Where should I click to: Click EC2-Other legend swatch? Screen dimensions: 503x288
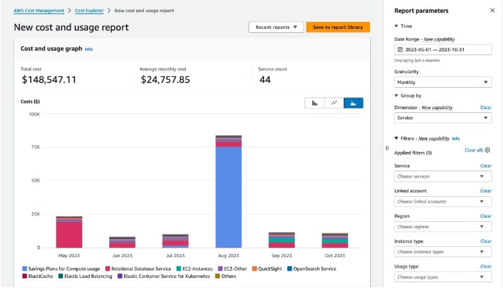tap(220, 269)
